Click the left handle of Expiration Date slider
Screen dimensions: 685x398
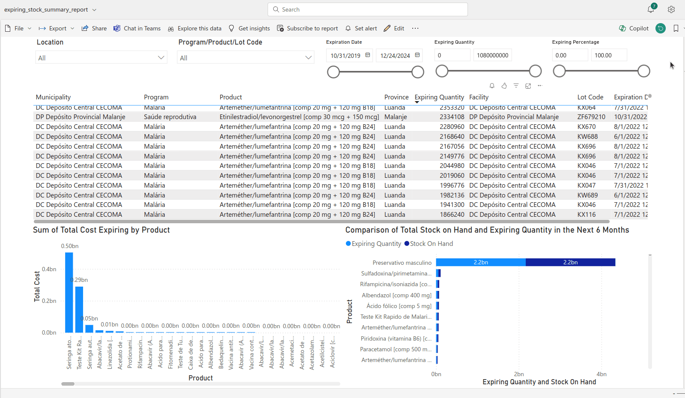pos(333,72)
